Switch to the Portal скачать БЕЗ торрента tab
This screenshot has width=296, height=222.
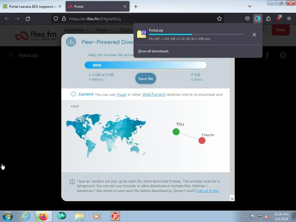[x=32, y=7]
